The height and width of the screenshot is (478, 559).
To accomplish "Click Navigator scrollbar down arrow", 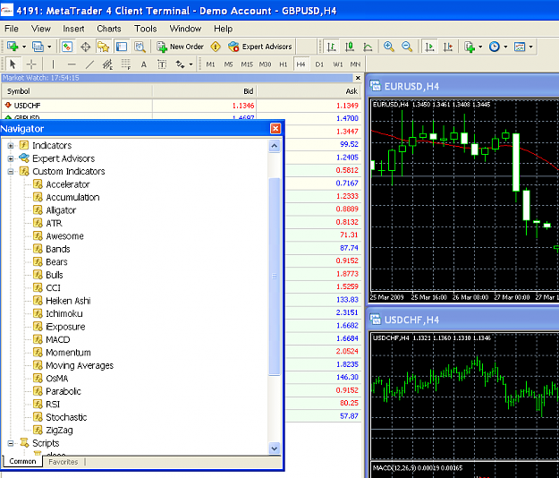I will coord(275,448).
